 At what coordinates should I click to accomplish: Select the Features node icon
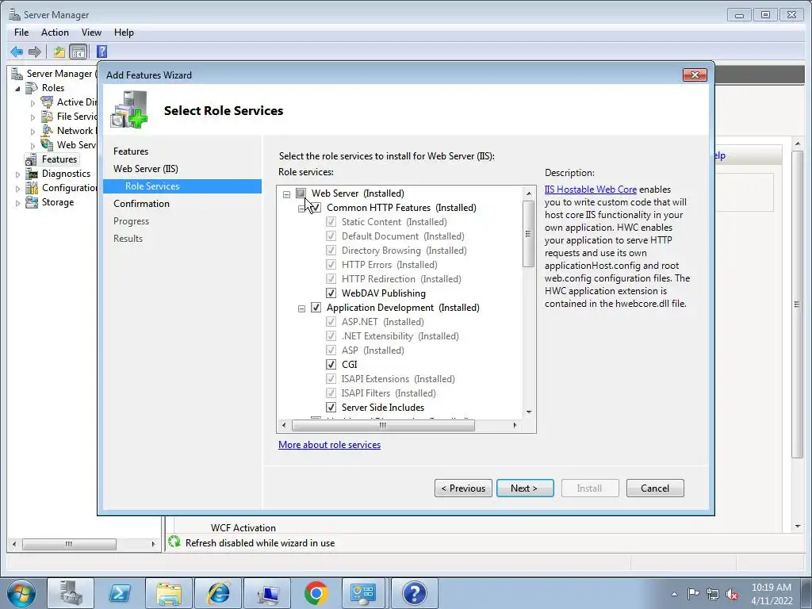(32, 159)
